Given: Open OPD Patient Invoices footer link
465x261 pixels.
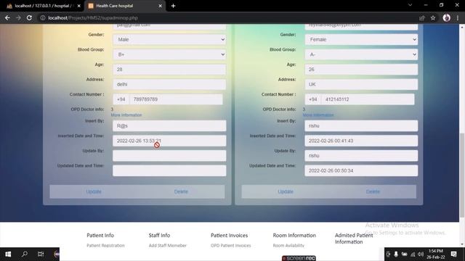Looking at the screenshot, I should pyautogui.click(x=231, y=246).
